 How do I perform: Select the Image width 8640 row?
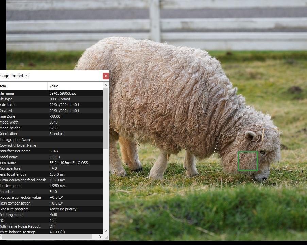[x=51, y=122]
